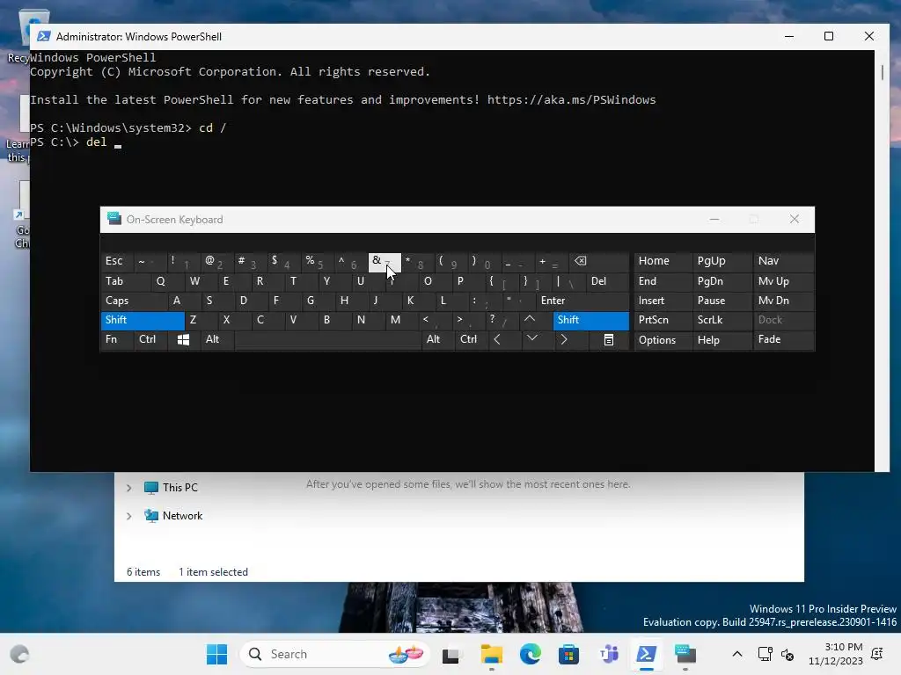Click the Fade key on On-Screen Keyboard

tap(783, 340)
